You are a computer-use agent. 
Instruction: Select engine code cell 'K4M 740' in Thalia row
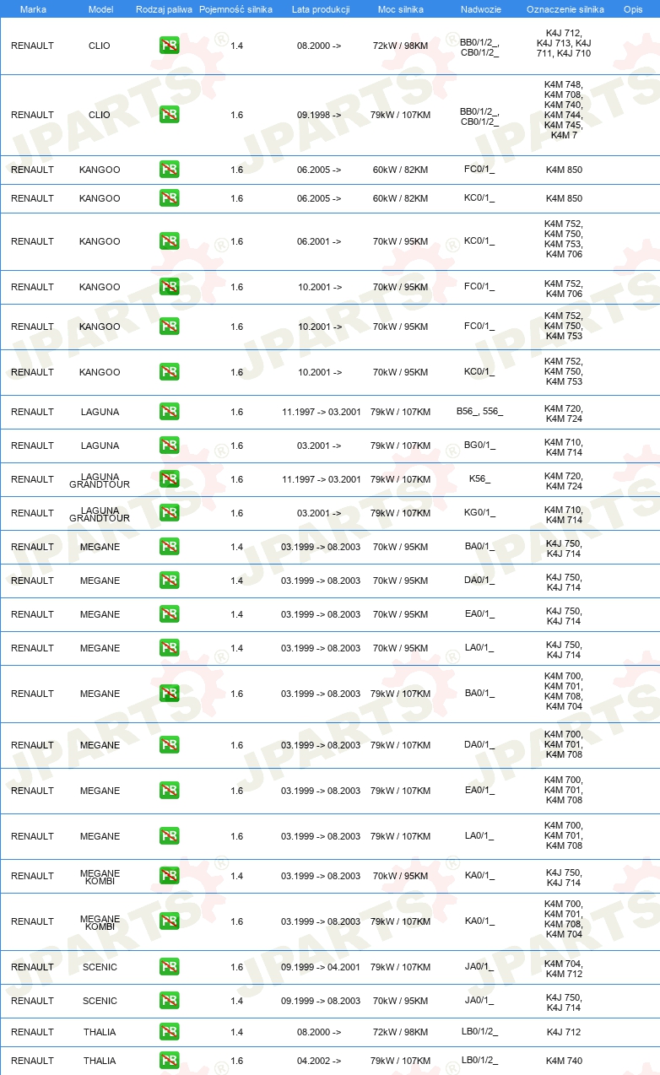[564, 1061]
